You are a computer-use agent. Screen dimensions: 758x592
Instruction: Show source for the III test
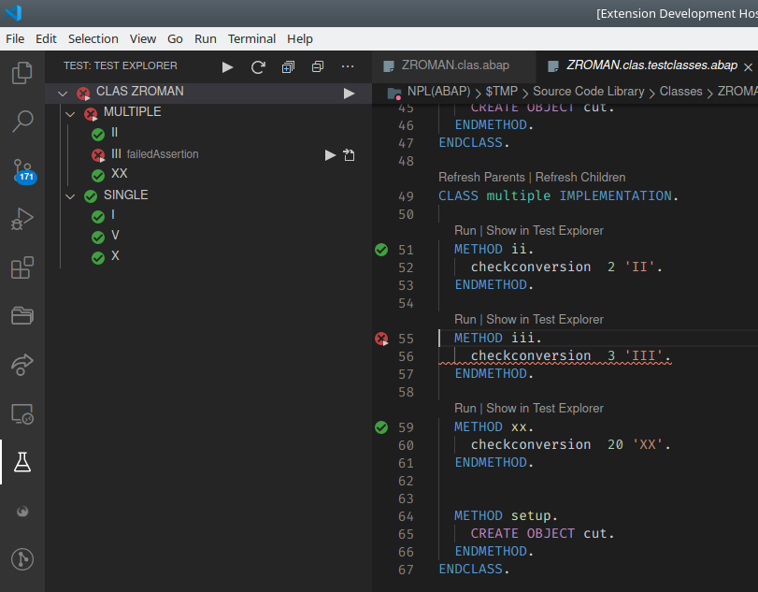coord(349,154)
